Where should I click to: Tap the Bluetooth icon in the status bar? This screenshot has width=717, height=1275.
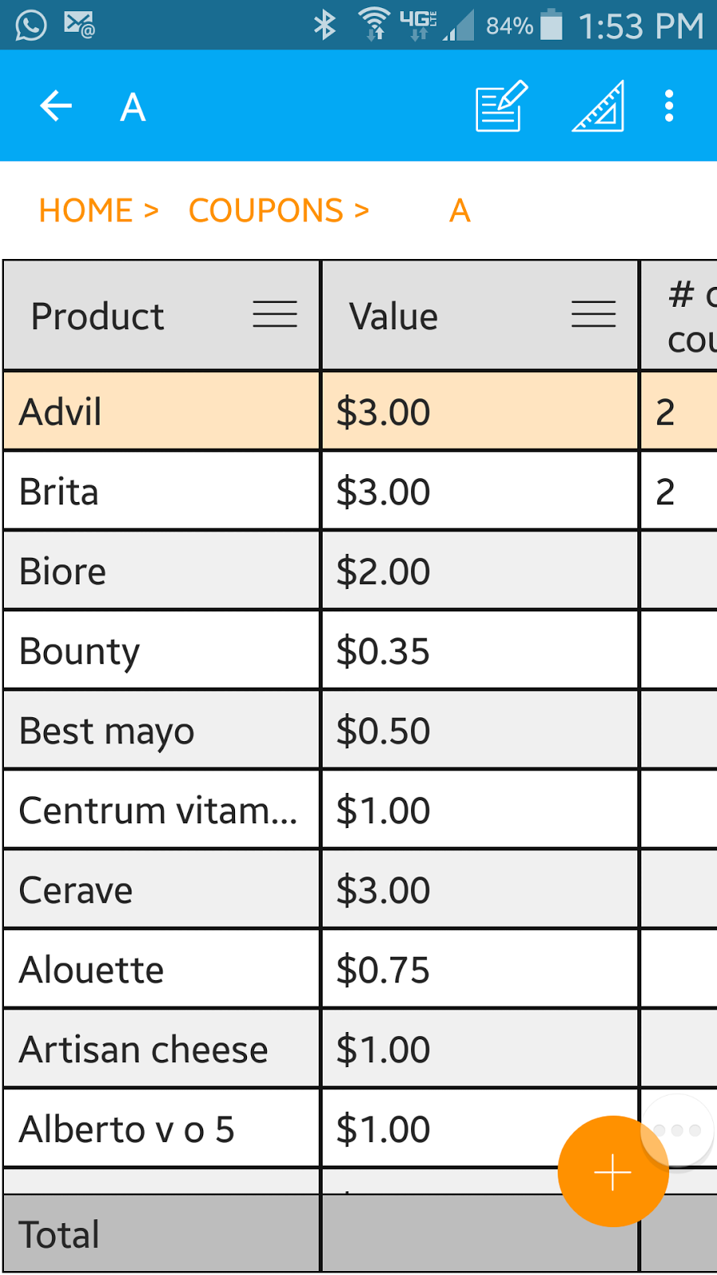coord(325,25)
